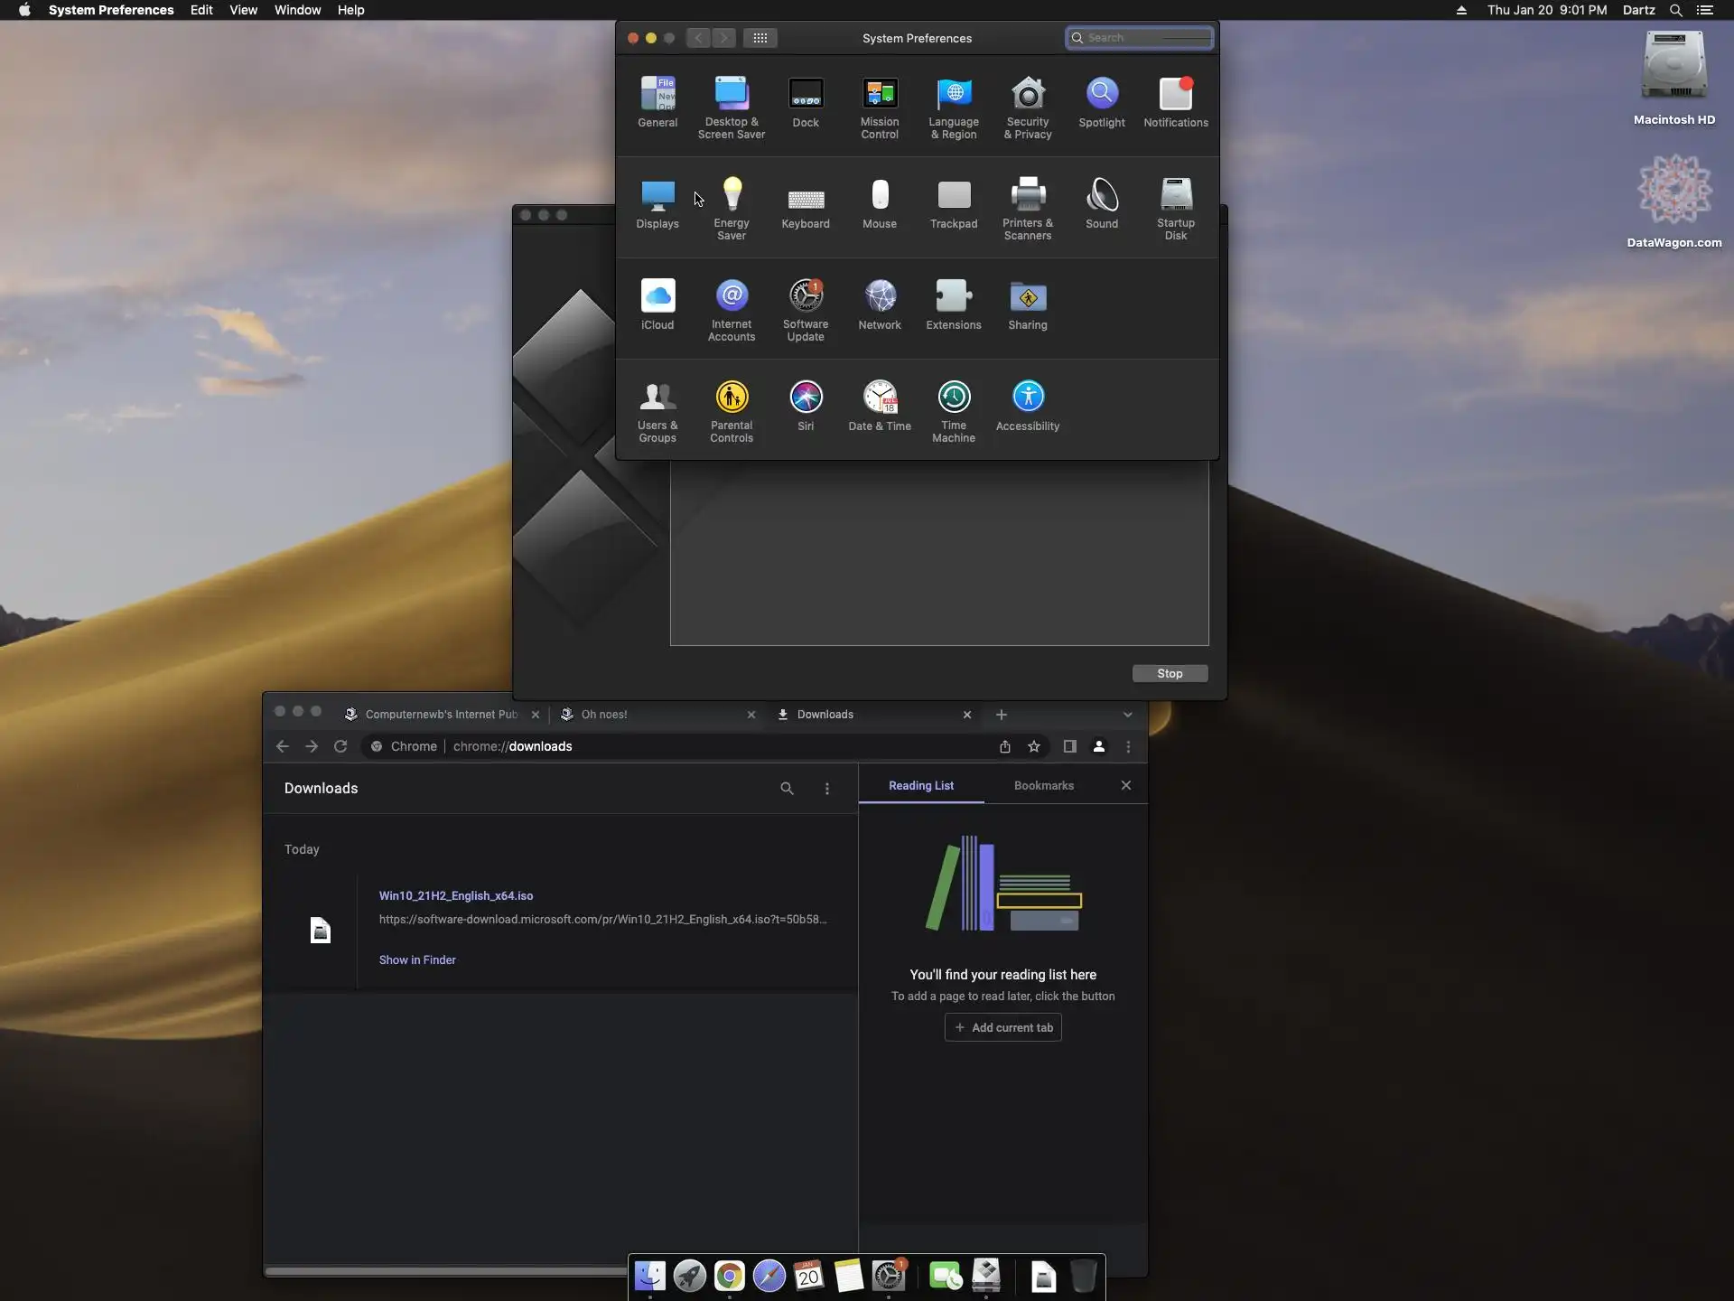This screenshot has width=1734, height=1301.
Task: Toggle Chrome's side panel button
Action: (x=1069, y=746)
